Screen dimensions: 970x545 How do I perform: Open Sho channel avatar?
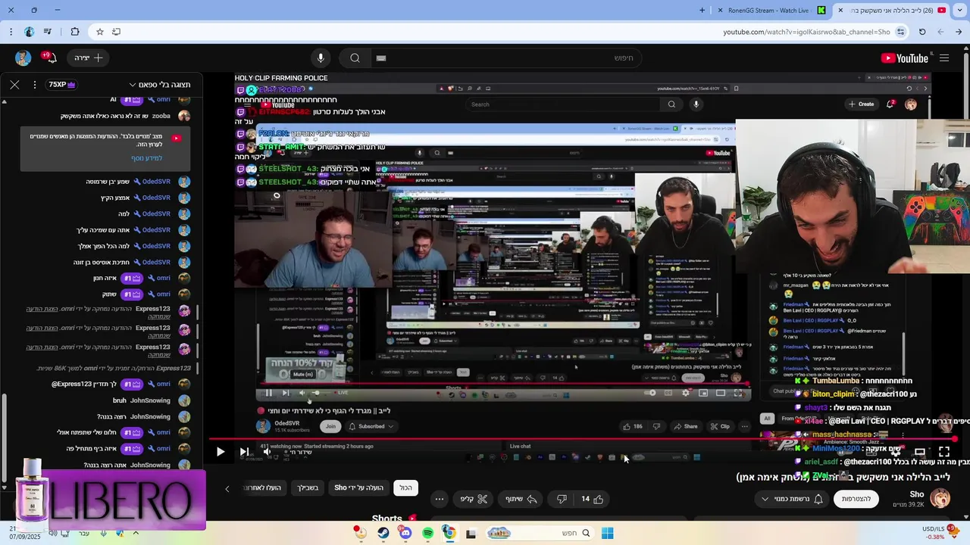(x=940, y=498)
